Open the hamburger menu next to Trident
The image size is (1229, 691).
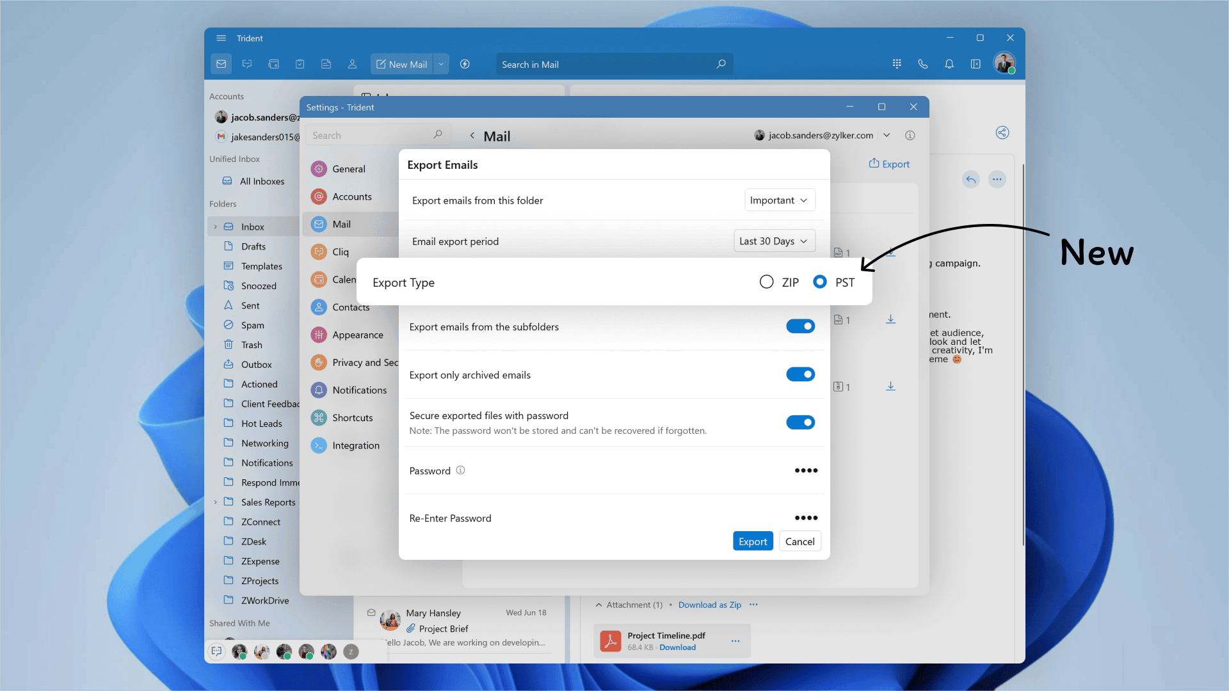pos(221,38)
